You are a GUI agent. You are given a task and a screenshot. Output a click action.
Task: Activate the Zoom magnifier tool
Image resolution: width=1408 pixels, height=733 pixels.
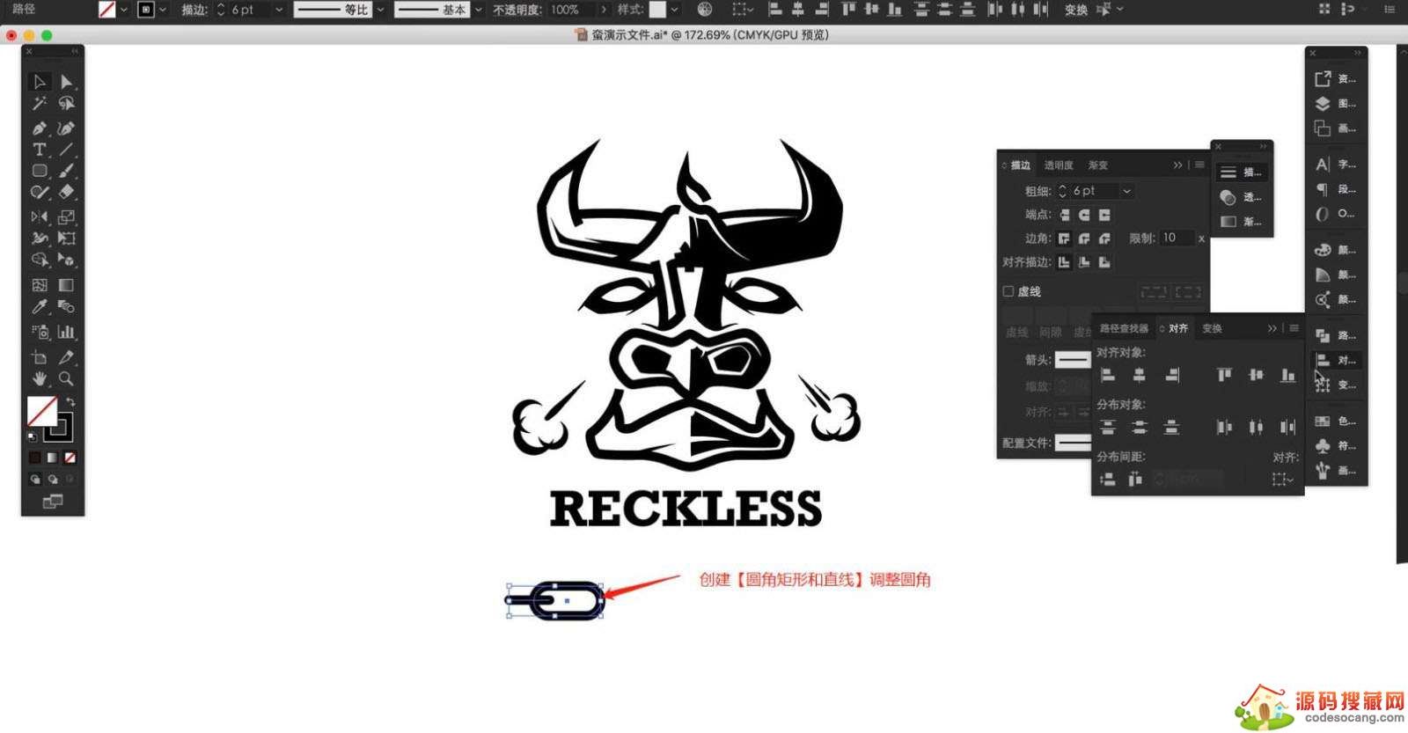66,378
